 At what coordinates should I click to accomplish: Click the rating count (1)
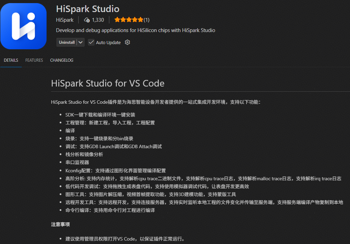coord(147,20)
